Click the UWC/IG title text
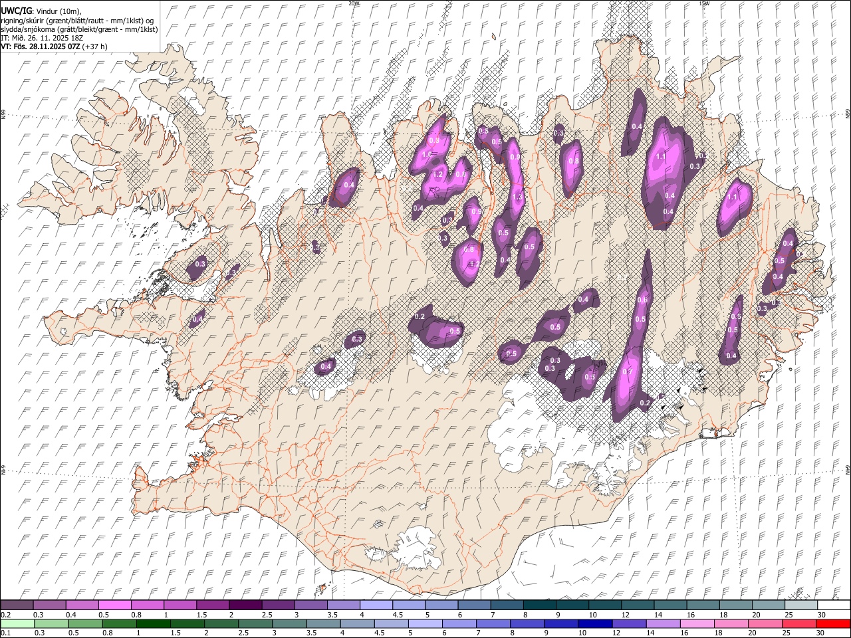This screenshot has width=851, height=638. coord(15,11)
